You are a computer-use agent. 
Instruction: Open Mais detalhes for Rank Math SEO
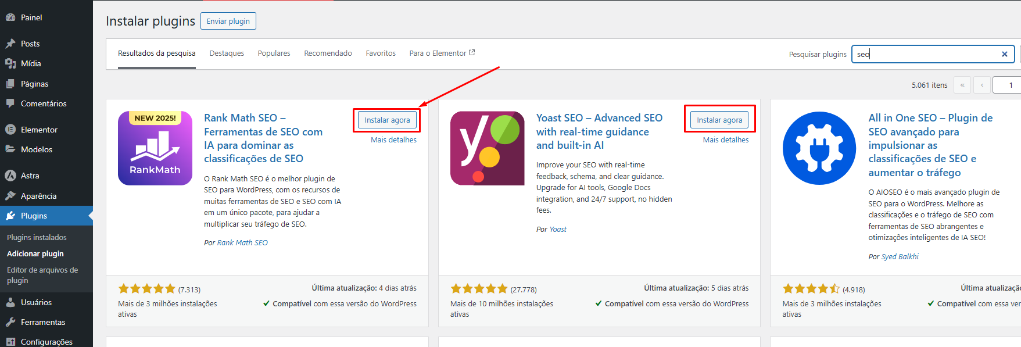click(394, 139)
